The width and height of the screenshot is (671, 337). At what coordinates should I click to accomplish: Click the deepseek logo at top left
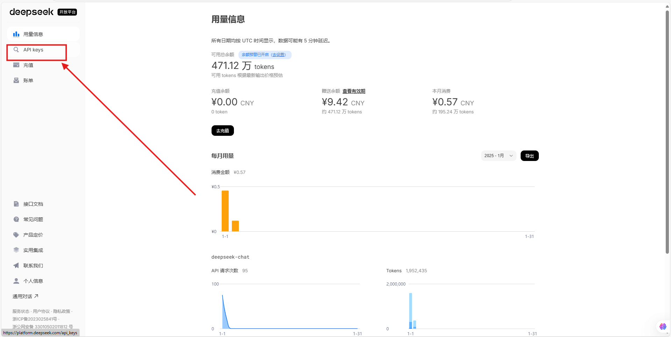pos(31,12)
